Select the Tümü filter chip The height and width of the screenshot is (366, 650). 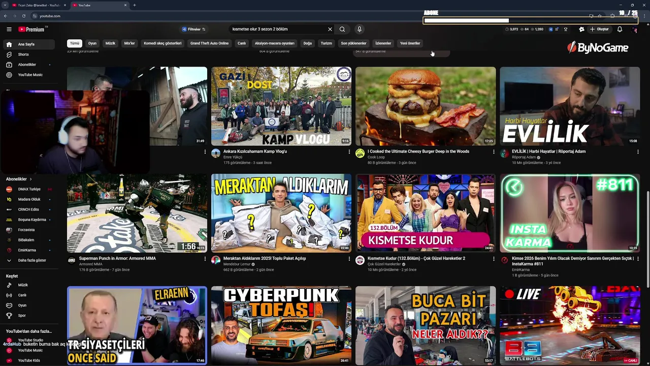tap(75, 43)
